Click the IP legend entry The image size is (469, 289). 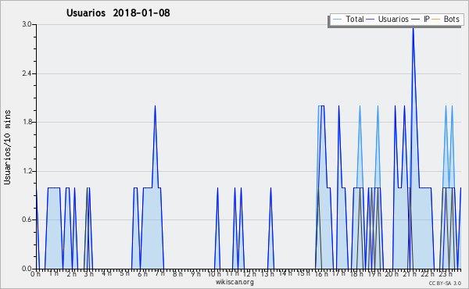(x=421, y=19)
